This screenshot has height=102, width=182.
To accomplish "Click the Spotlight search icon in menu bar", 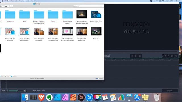I will 176,1.
